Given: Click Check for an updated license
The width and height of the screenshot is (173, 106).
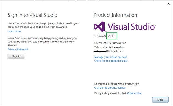Looking at the screenshot, I should [111, 61].
